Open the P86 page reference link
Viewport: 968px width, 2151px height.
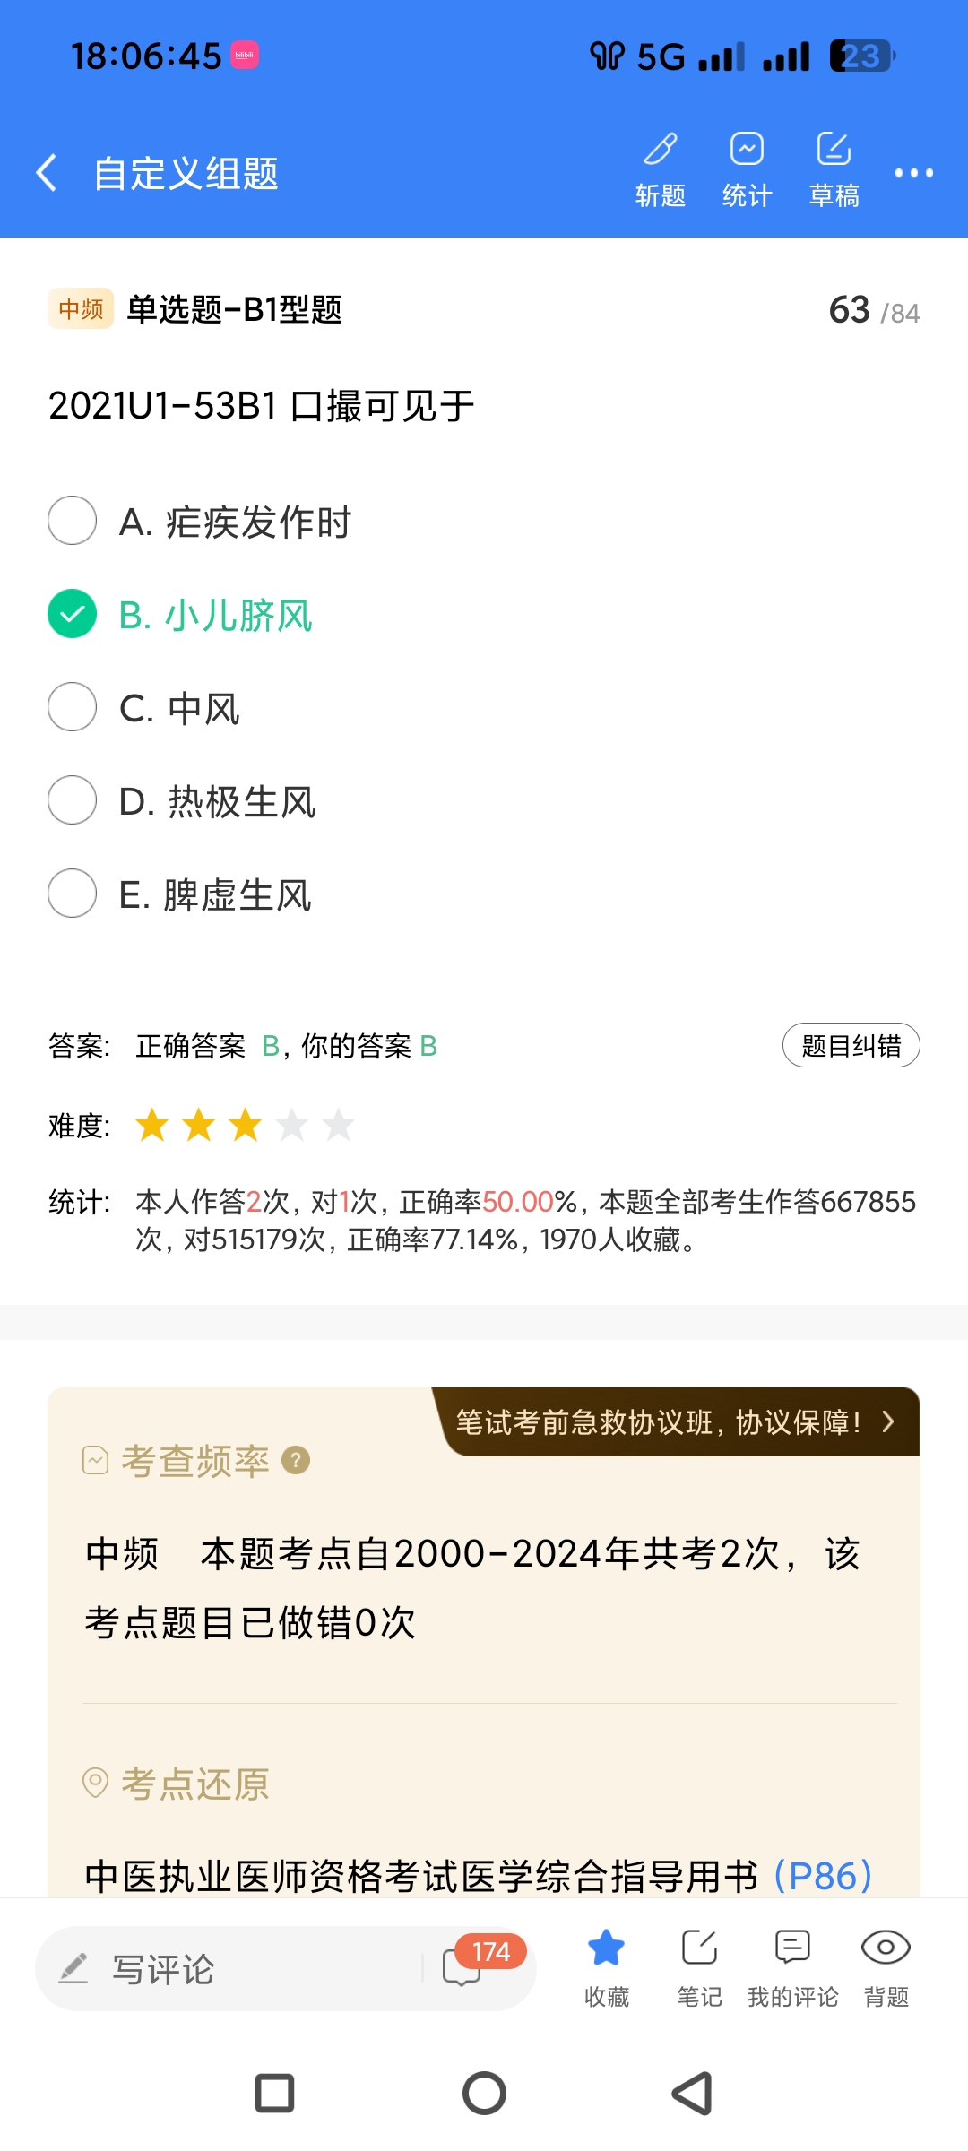click(x=823, y=1875)
